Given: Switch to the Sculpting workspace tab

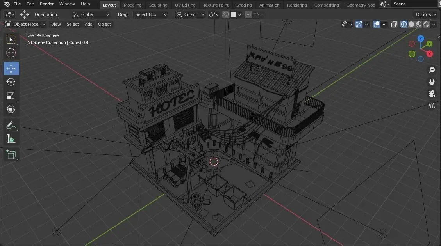Looking at the screenshot, I should click(158, 5).
